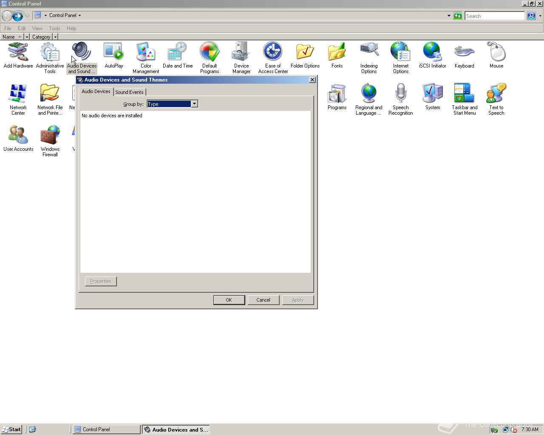Click OK in Audio Devices dialog
This screenshot has height=435, width=544.
[x=229, y=300]
